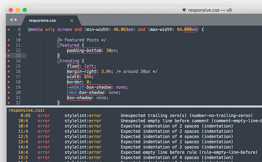Viewport: 262px width, 162px height.
Task: Click the lint error dot on line 14
Action: click(x=9, y=61)
